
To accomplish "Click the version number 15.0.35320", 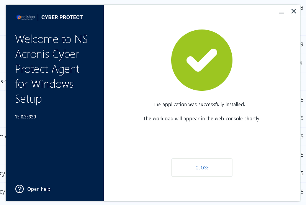I will click(x=26, y=117).
